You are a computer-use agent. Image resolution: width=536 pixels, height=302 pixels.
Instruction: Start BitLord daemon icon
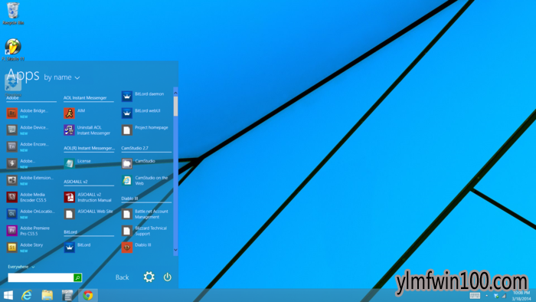coord(127,96)
